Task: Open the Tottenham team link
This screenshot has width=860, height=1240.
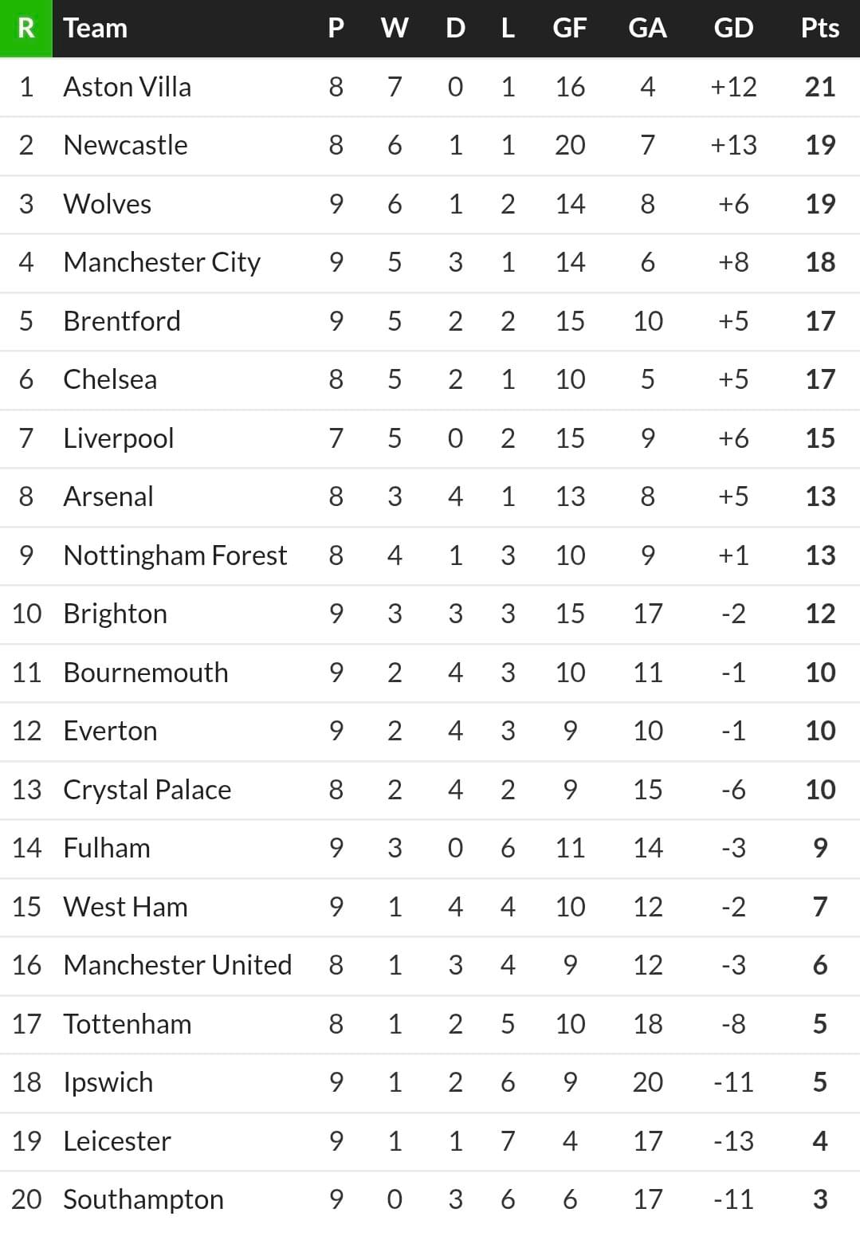Action: coord(128,1024)
